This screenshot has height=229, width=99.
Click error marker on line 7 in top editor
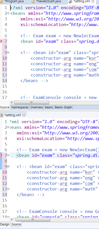click(1, 41)
